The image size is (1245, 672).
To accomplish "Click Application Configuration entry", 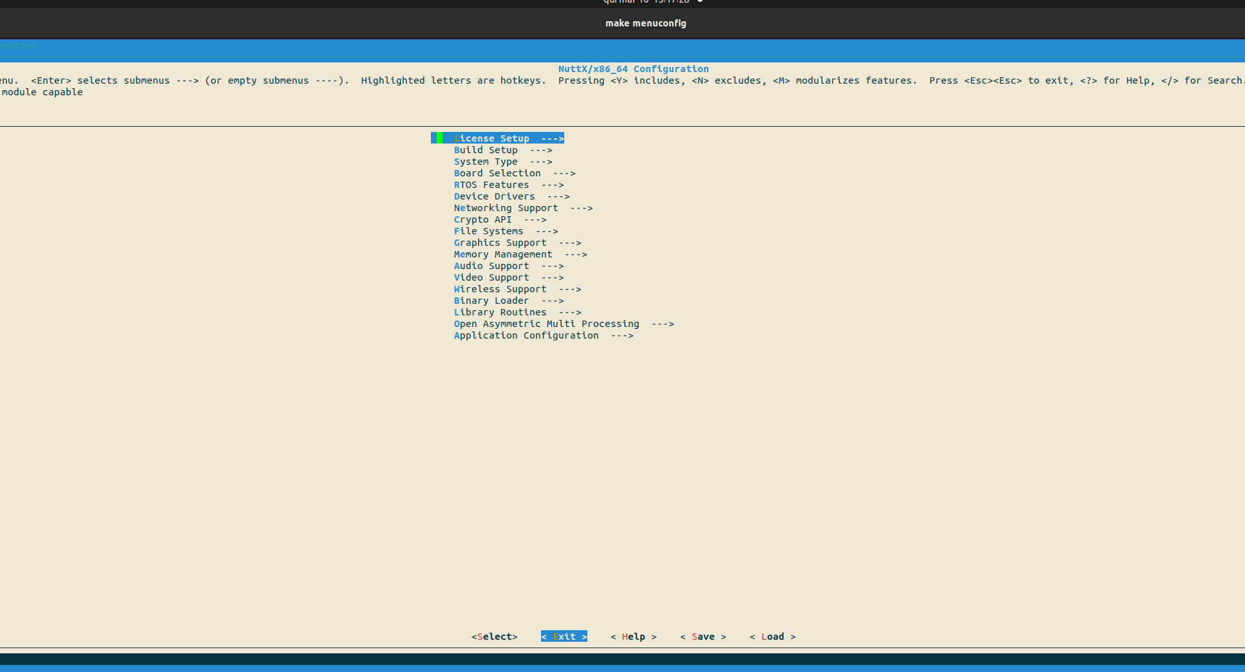I will pyautogui.click(x=526, y=335).
